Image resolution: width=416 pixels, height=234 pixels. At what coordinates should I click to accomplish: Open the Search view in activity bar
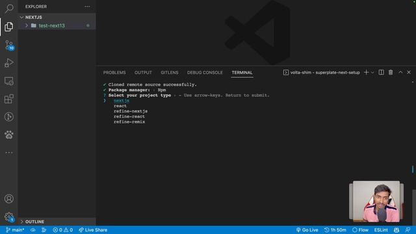[x=8, y=8]
